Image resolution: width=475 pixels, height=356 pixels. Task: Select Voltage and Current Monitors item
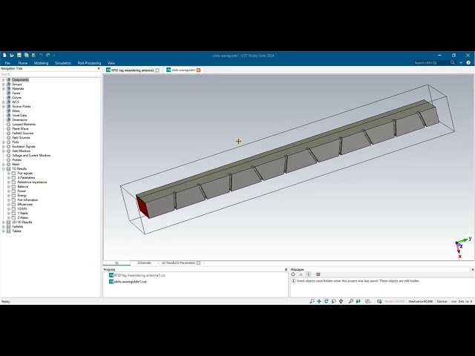click(31, 155)
